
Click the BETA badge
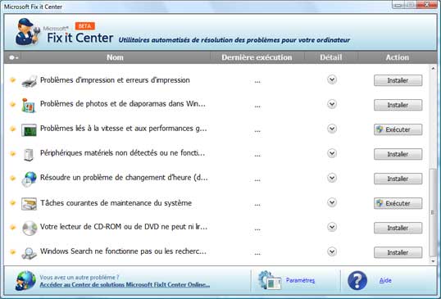click(x=85, y=26)
